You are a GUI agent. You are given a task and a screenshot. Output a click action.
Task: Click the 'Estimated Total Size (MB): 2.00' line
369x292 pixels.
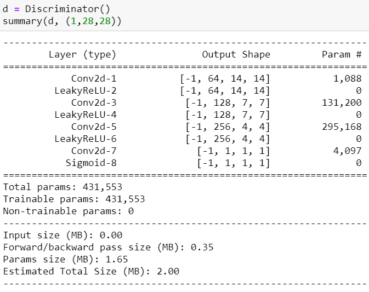pos(91,271)
